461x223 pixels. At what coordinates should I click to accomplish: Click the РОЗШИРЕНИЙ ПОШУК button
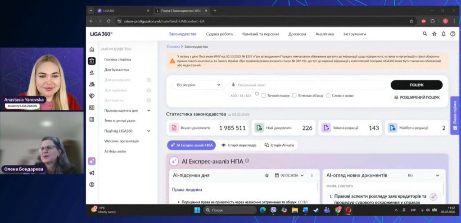(x=416, y=97)
